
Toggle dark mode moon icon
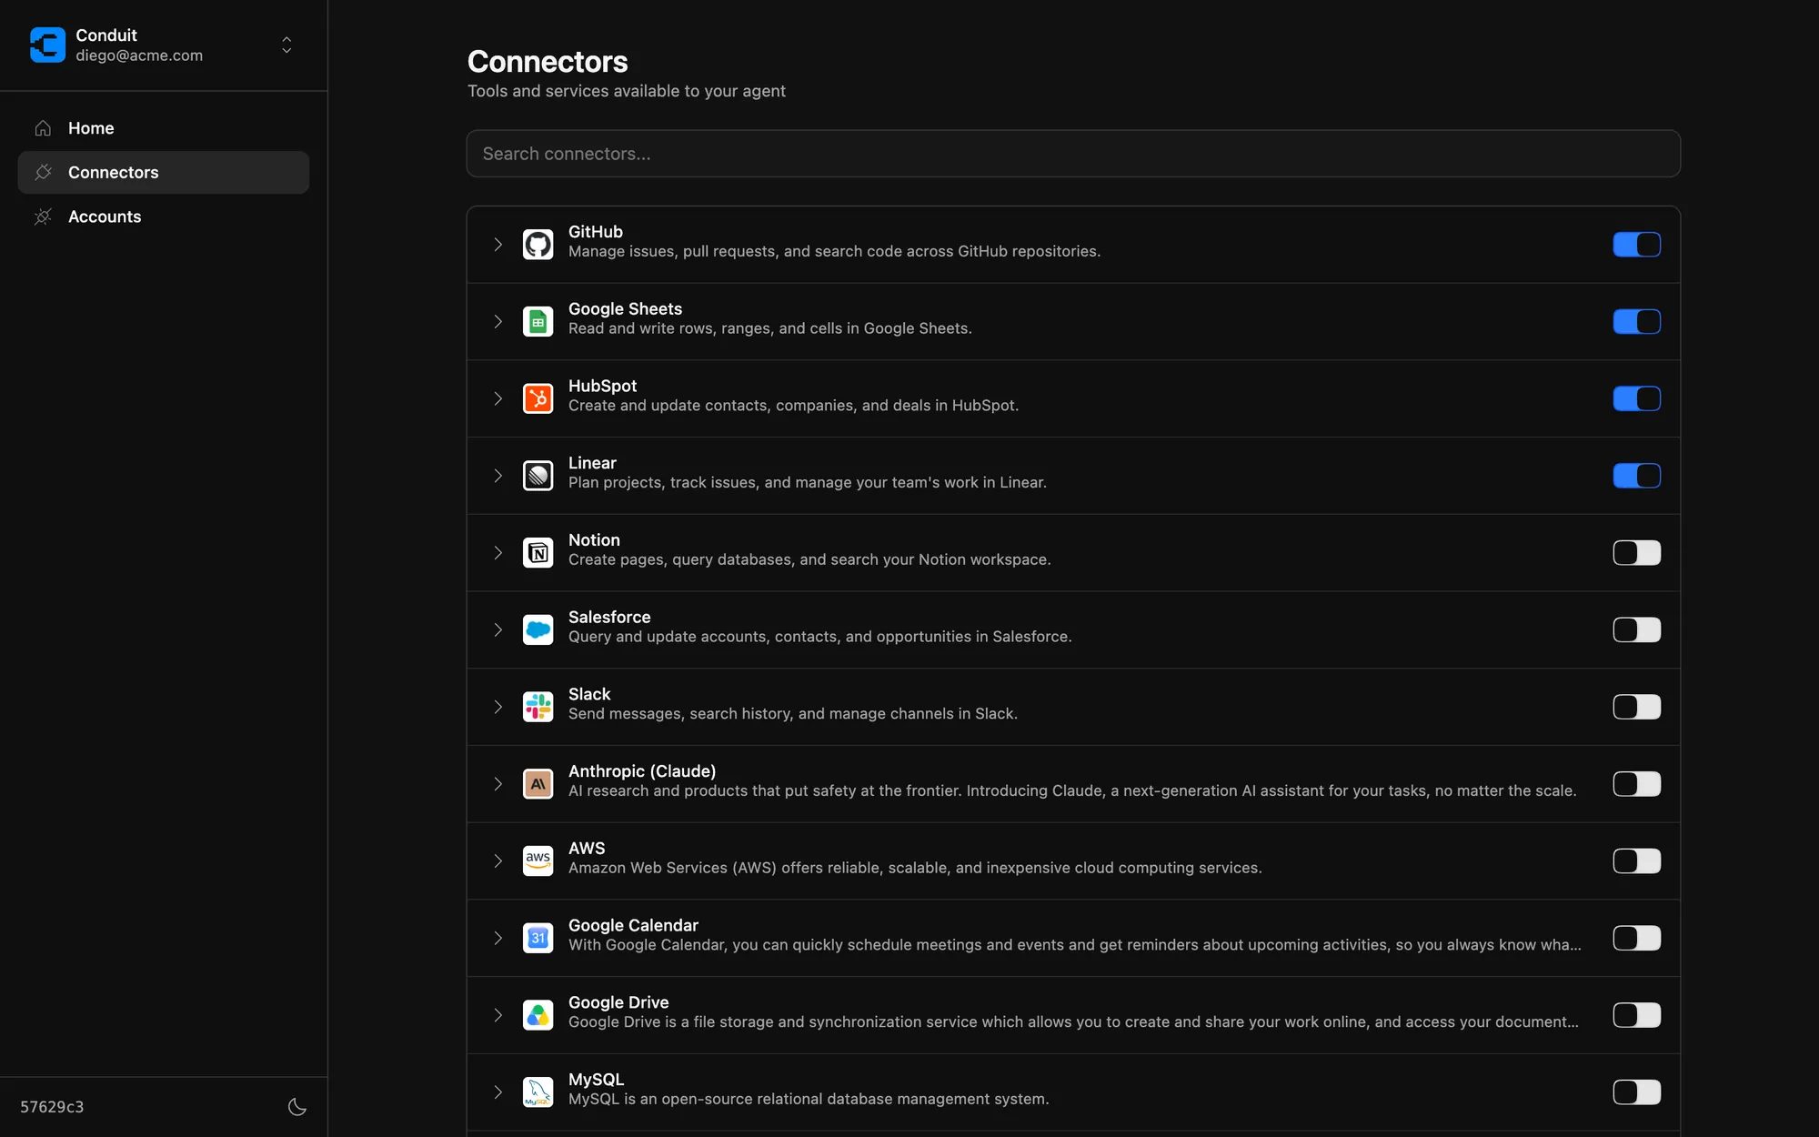(297, 1107)
